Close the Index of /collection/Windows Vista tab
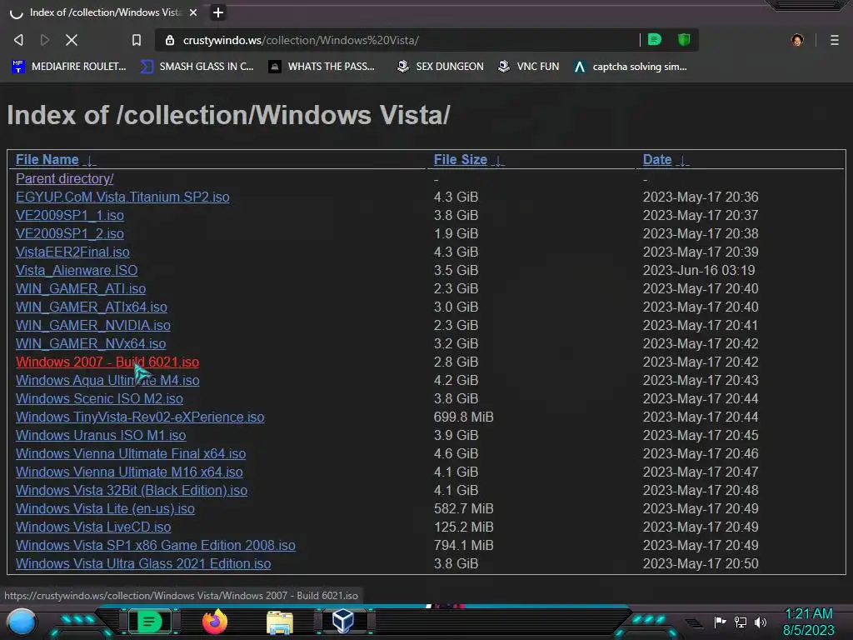Image resolution: width=853 pixels, height=640 pixels. coord(193,12)
